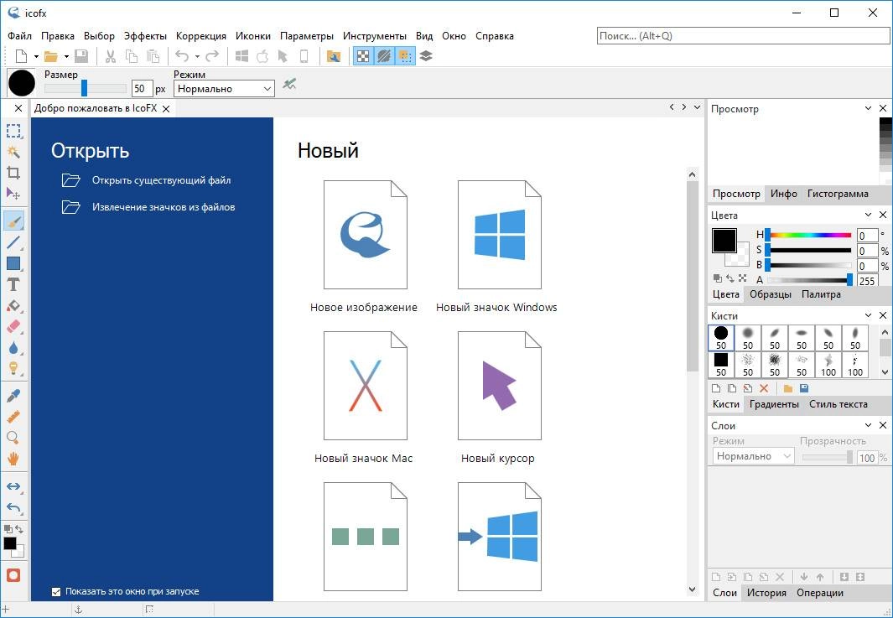Open the undo history dropdown arrow
This screenshot has width=893, height=618.
[197, 56]
